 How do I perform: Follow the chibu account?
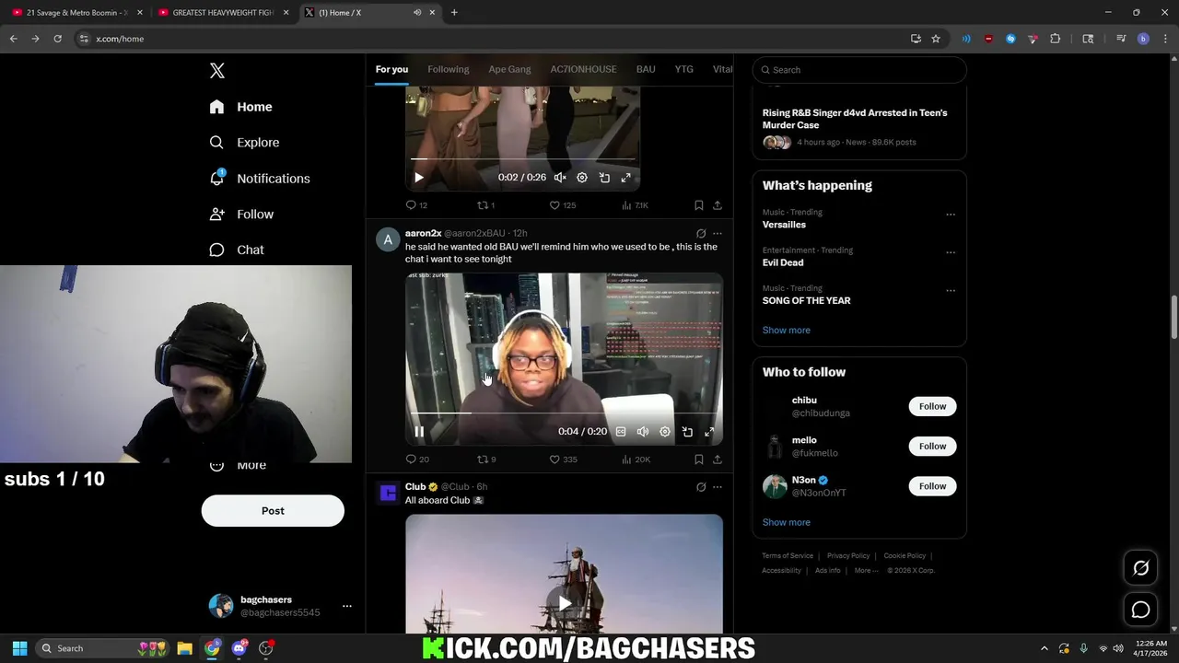(932, 406)
